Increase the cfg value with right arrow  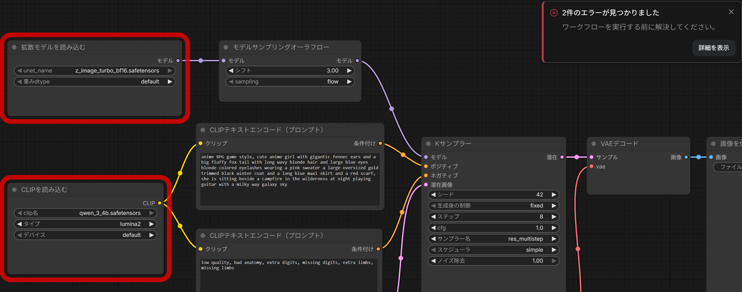tap(554, 228)
